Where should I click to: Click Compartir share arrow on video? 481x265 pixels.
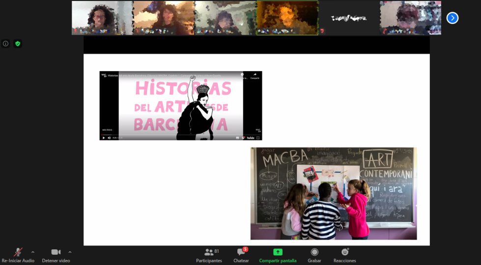tap(255, 75)
